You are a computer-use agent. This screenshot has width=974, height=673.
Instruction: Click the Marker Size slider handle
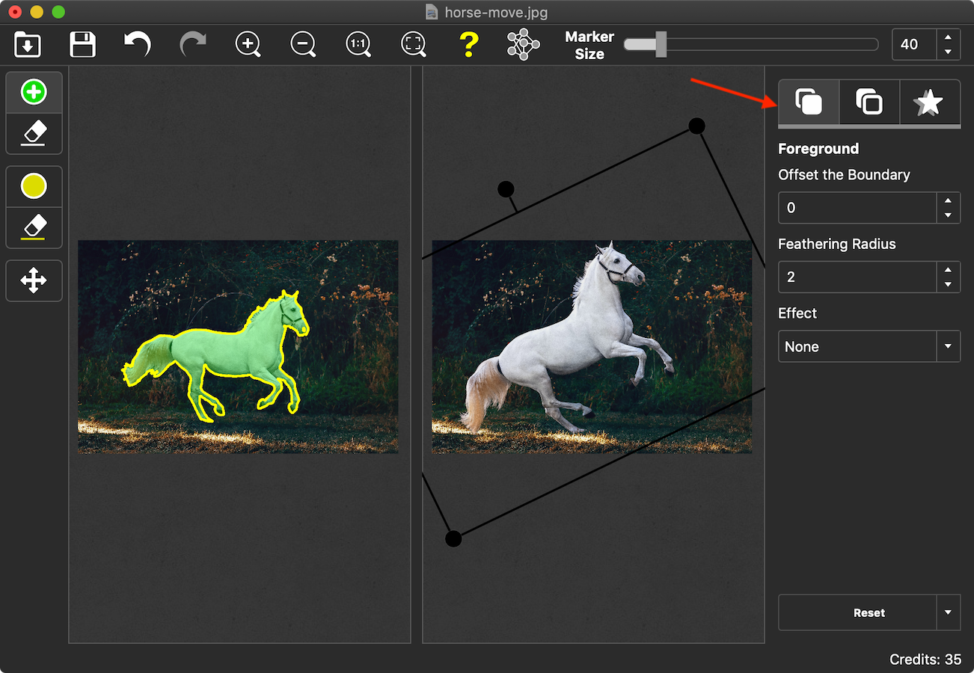[661, 44]
